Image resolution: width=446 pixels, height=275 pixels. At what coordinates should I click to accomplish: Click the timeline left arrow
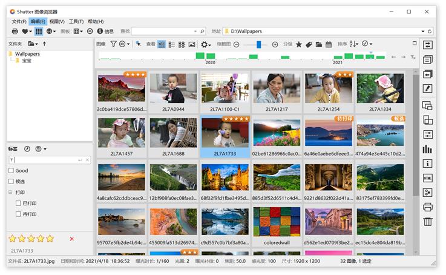pyautogui.click(x=393, y=57)
